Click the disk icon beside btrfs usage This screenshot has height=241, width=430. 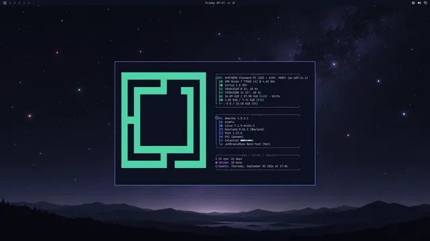coord(222,96)
